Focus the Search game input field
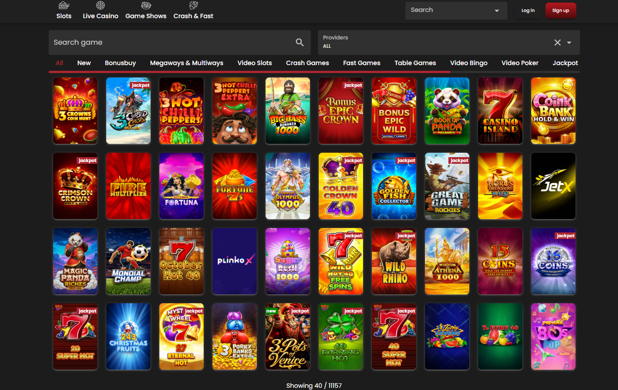This screenshot has width=618, height=390. 179,42
